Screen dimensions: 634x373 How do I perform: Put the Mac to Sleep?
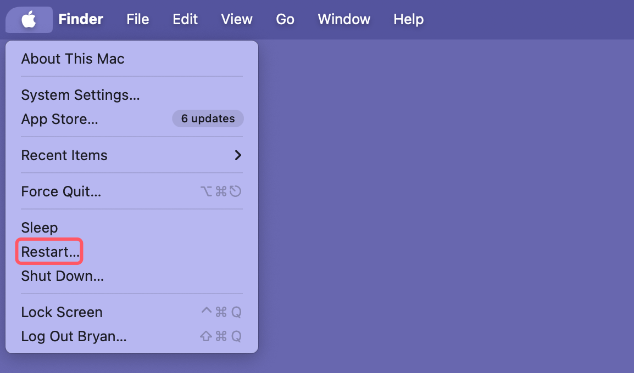40,228
